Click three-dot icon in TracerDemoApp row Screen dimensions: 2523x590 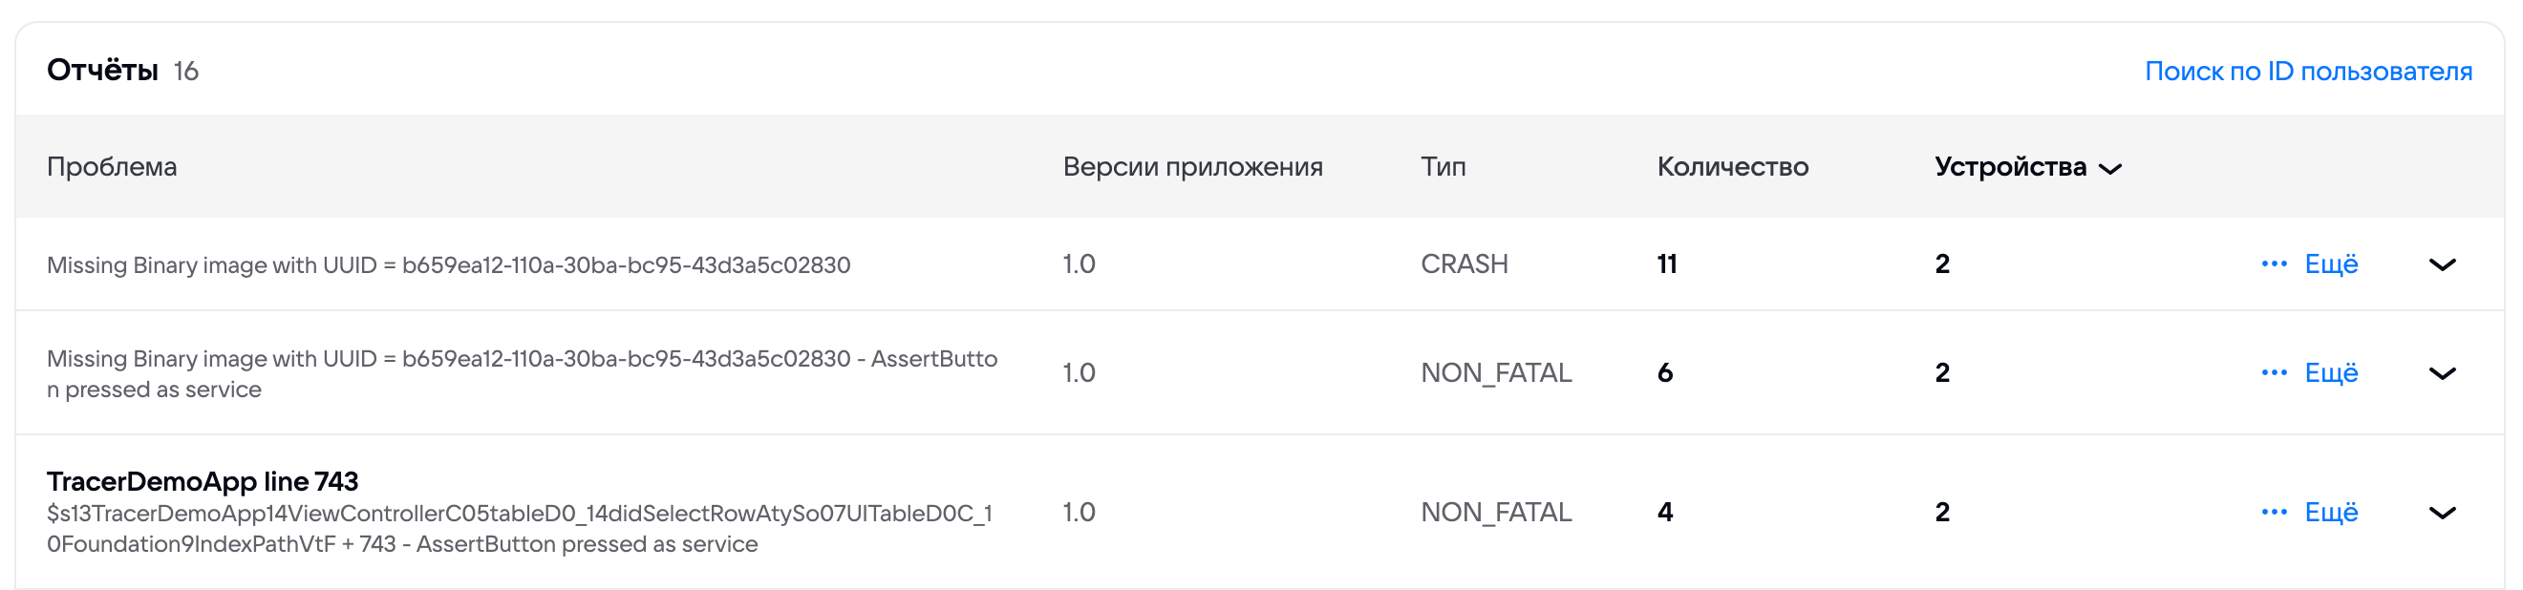[2274, 513]
